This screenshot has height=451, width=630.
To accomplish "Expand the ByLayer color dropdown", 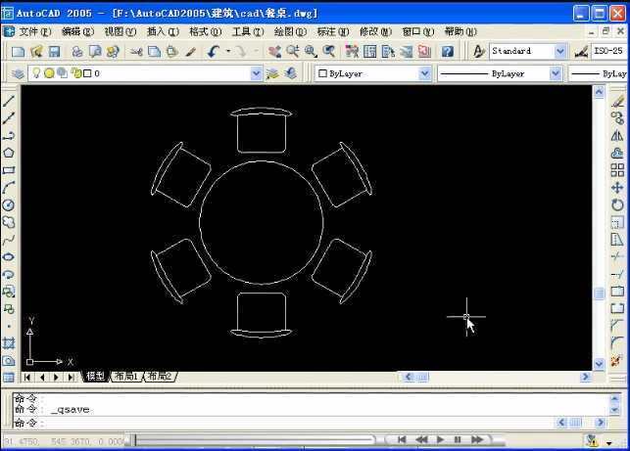I will coord(424,73).
